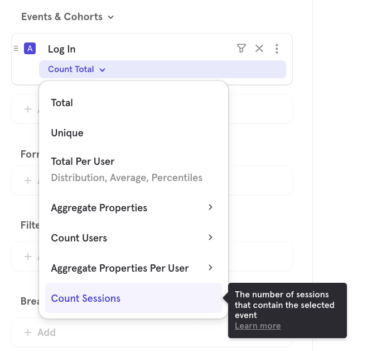Click the drag handle beside Log In
This screenshot has width=367, height=351.
click(x=16, y=49)
